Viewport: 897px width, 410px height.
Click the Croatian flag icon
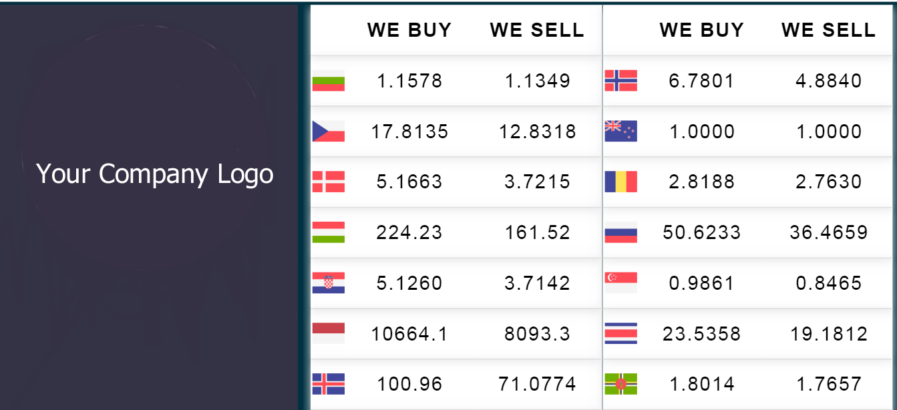tap(329, 283)
